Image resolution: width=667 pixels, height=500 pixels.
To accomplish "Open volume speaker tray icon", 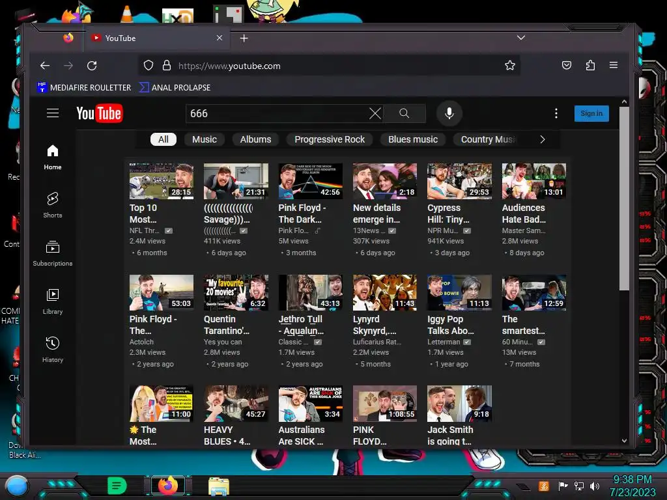I will [x=595, y=486].
